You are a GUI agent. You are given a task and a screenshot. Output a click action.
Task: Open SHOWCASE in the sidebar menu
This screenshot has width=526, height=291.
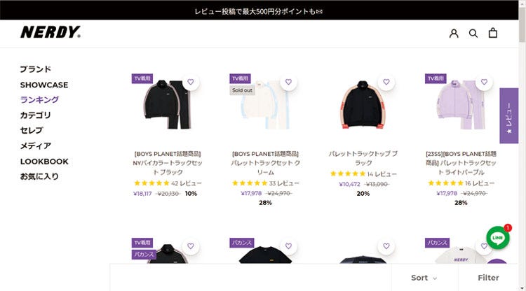(44, 85)
